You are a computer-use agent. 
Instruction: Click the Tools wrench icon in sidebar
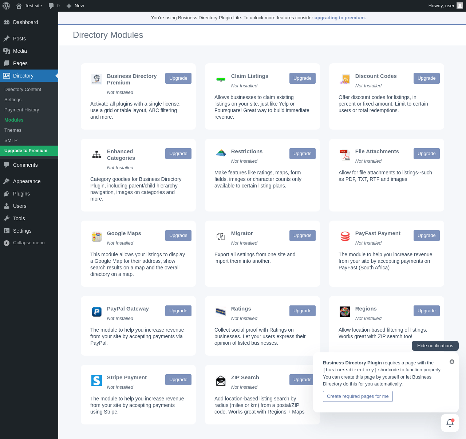[7, 218]
